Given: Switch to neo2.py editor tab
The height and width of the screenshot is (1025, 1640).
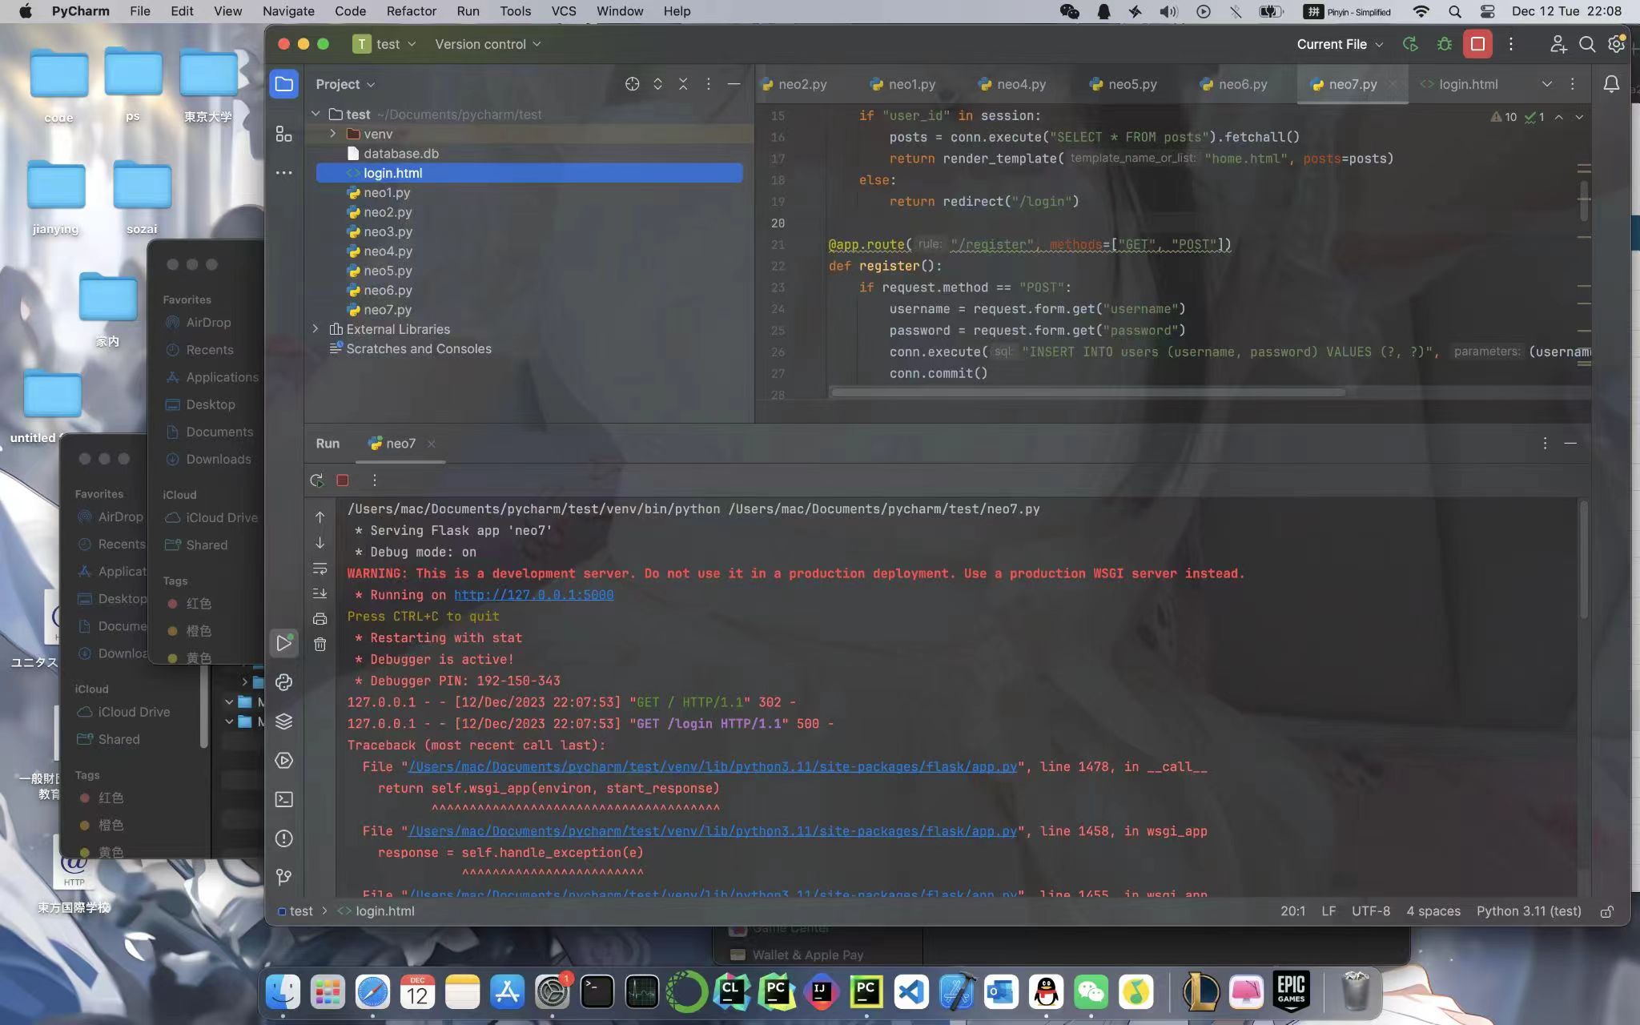Looking at the screenshot, I should pos(794,84).
